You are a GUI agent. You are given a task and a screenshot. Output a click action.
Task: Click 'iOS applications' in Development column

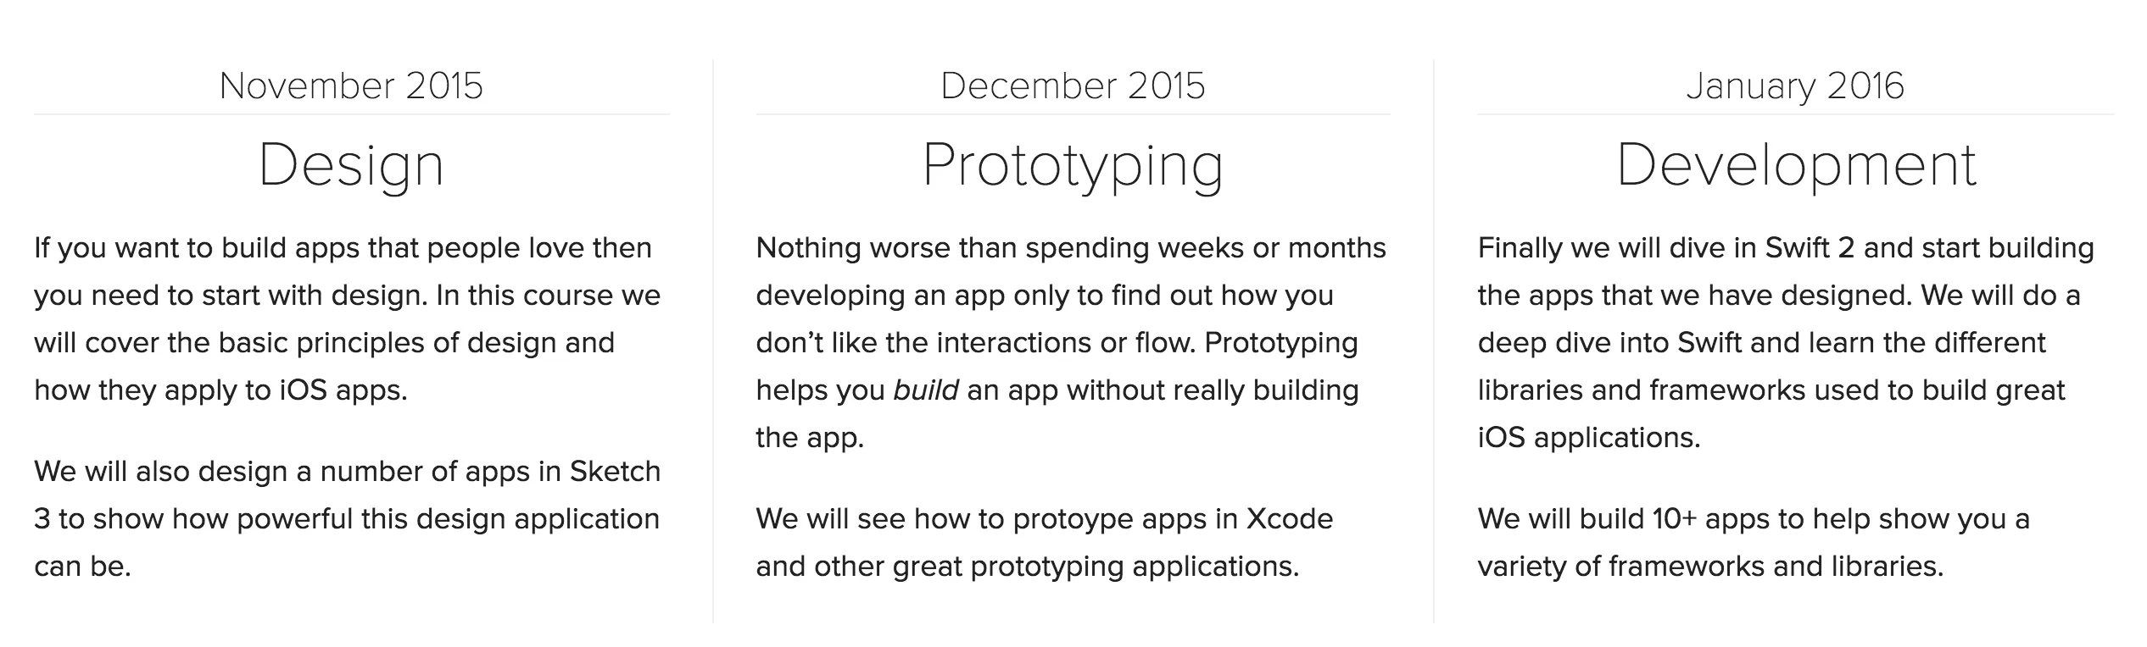tap(1587, 438)
